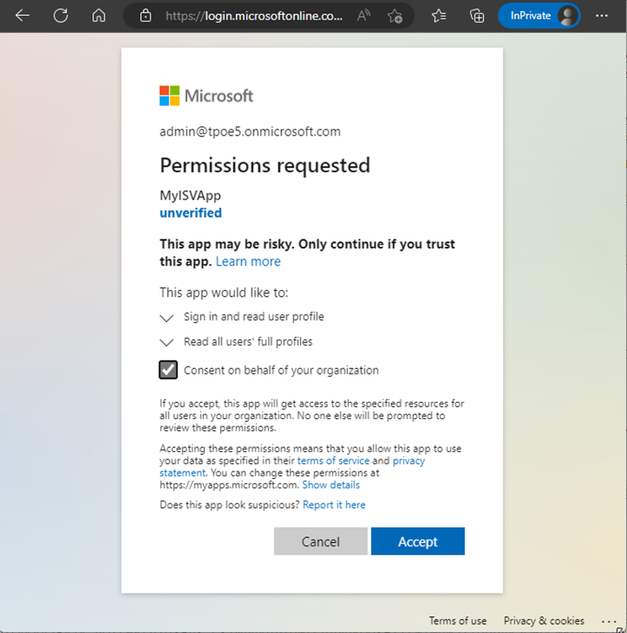Click the Accept button

click(x=418, y=541)
